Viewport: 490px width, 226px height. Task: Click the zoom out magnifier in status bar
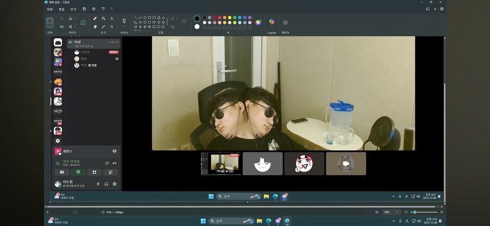[406, 212]
